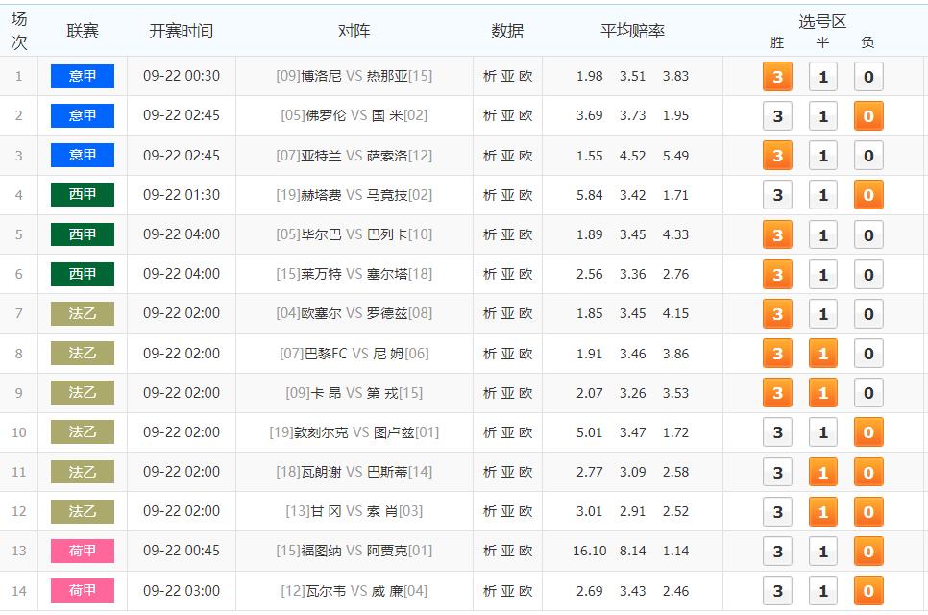Toggle loss (0) for 福图纳 VS 阿贾克
This screenshot has height=615, width=928.
[868, 551]
